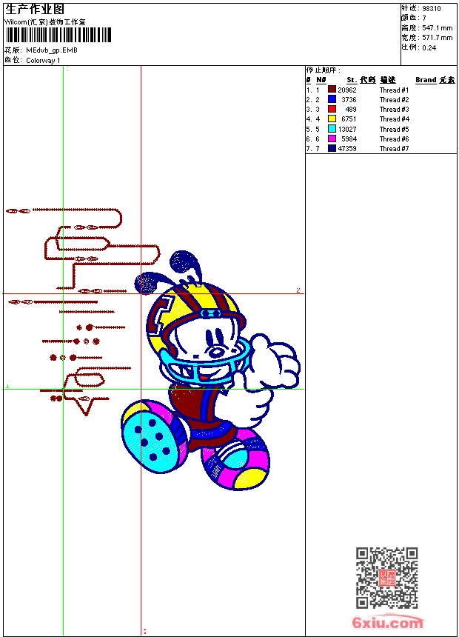Select stitch count 5984 in row 6
459x637 pixels.
point(349,139)
